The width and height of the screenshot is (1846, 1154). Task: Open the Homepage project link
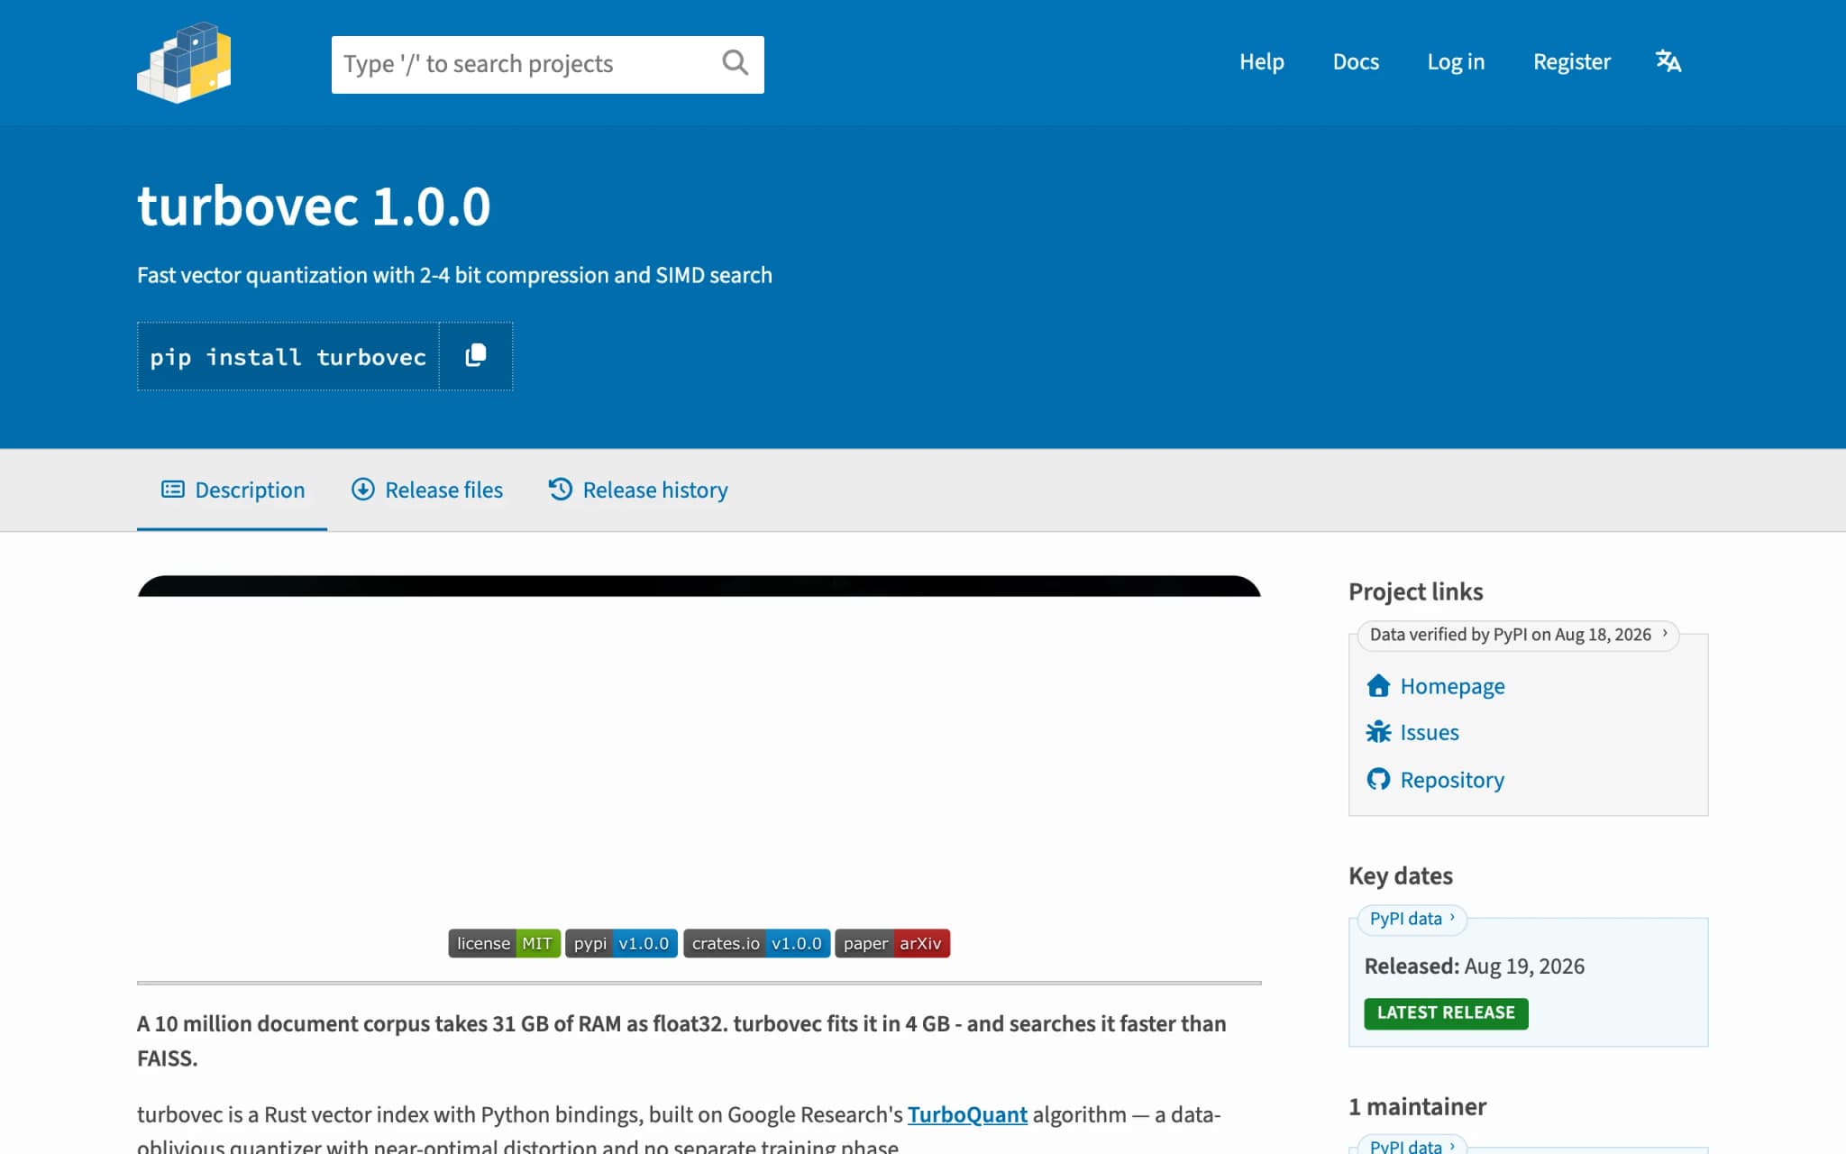[1452, 686]
